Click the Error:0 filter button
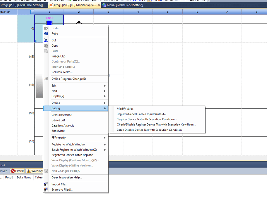Viewport: 267px width, 212px height. click(x=17, y=171)
